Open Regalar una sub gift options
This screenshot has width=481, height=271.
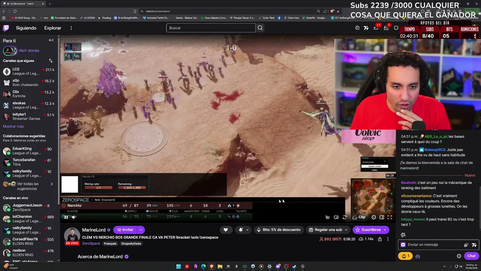click(328, 230)
